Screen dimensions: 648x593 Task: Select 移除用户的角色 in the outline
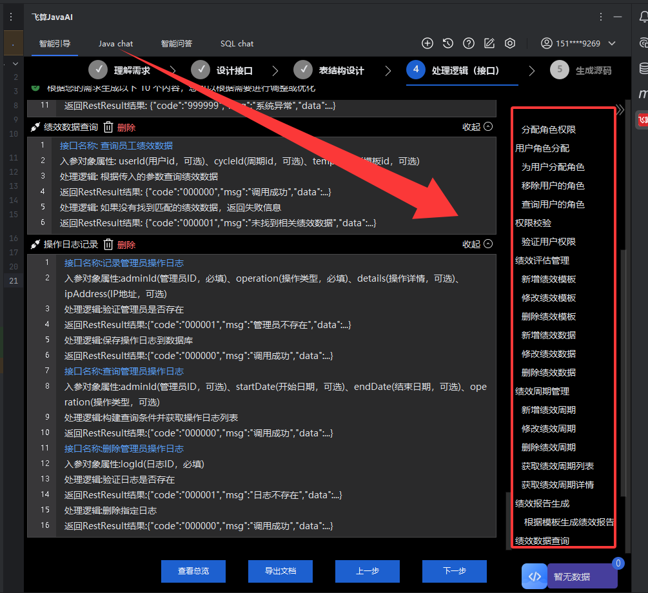click(553, 186)
